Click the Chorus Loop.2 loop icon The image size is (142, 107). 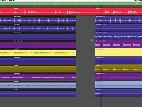(105, 33)
